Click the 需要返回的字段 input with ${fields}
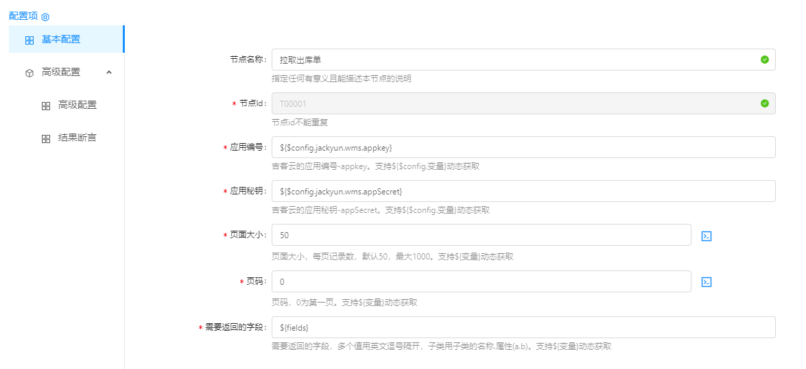806x369 pixels. coord(523,327)
